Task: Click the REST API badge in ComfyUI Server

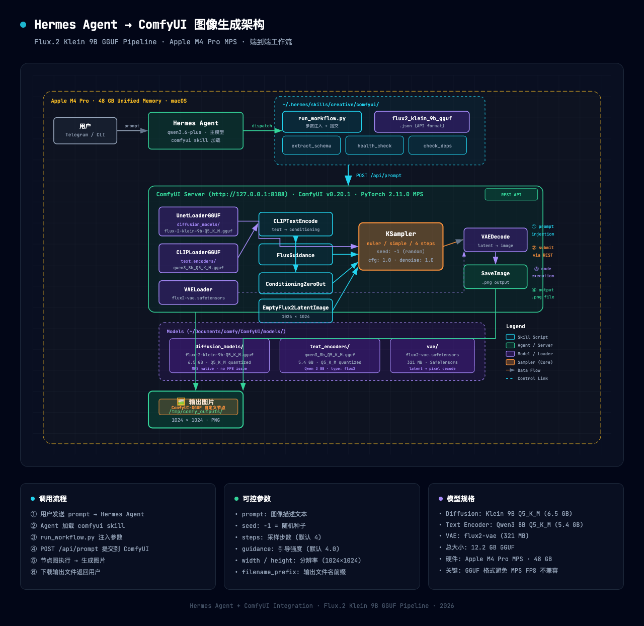Action: click(511, 194)
